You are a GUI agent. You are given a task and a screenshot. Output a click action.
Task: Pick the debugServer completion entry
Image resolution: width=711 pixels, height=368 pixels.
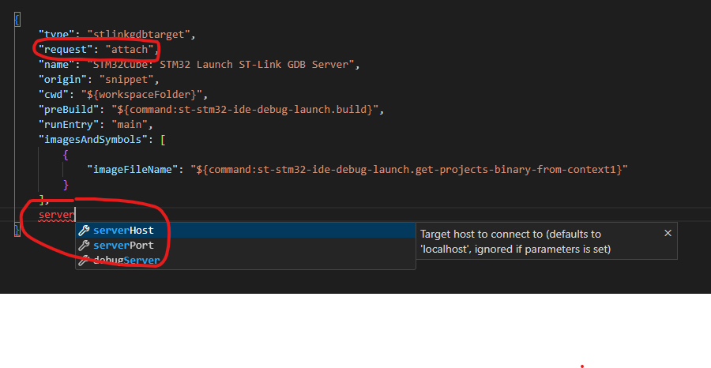pos(126,261)
